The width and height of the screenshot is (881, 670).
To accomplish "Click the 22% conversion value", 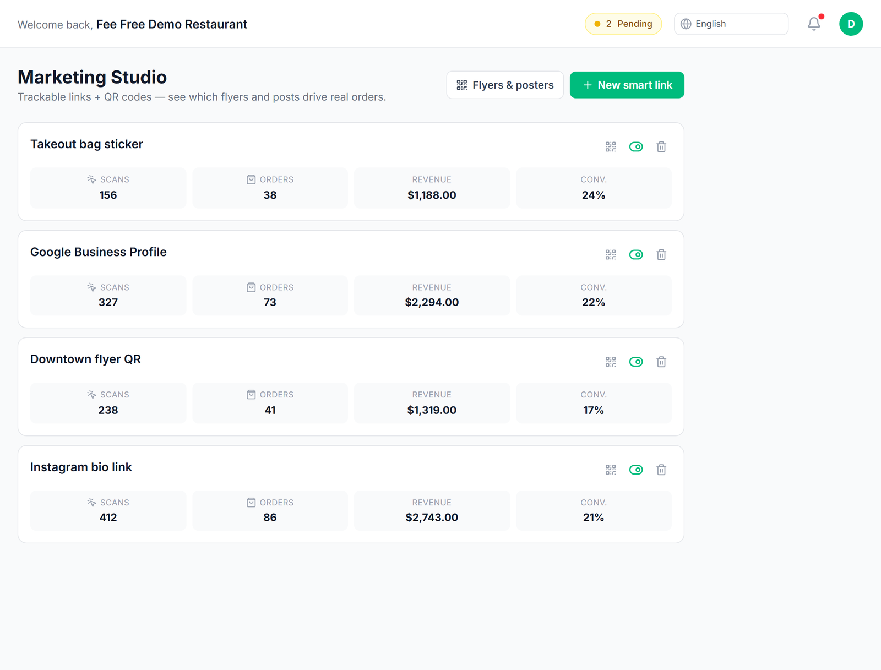I will pos(594,302).
